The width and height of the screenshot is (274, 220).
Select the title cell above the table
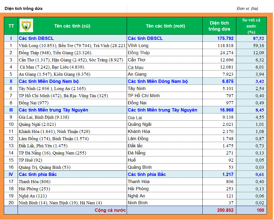[x=24, y=9]
